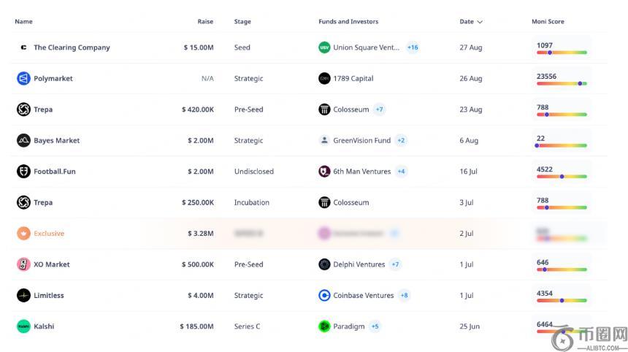Screen dimensions: 628x352
Task: Click the Moni Score column header
Action: click(548, 22)
